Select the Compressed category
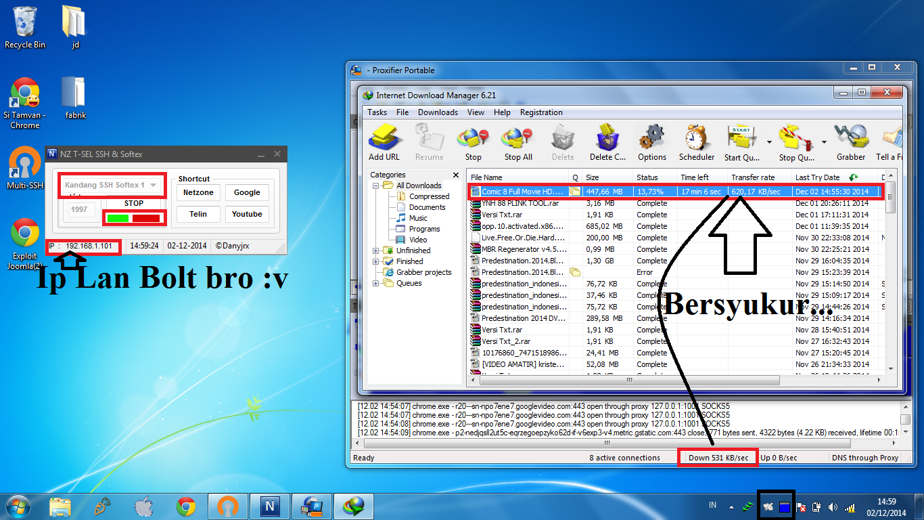This screenshot has width=924, height=520. tap(429, 196)
